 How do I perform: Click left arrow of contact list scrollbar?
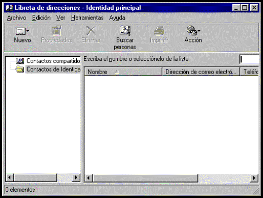click(89, 178)
